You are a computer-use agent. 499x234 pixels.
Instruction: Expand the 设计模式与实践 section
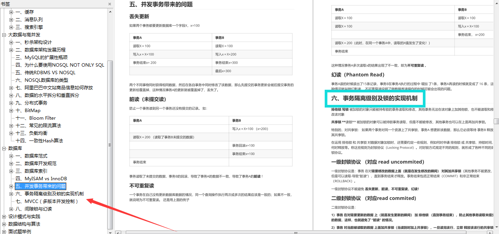(x=4, y=217)
